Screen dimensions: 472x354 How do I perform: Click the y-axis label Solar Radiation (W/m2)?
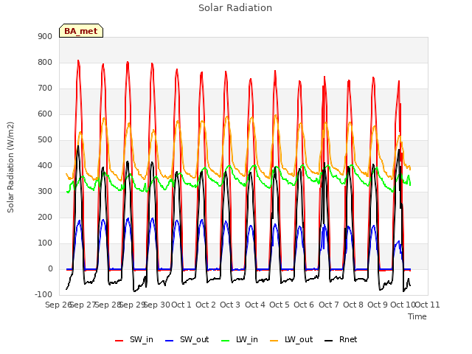point(10,167)
